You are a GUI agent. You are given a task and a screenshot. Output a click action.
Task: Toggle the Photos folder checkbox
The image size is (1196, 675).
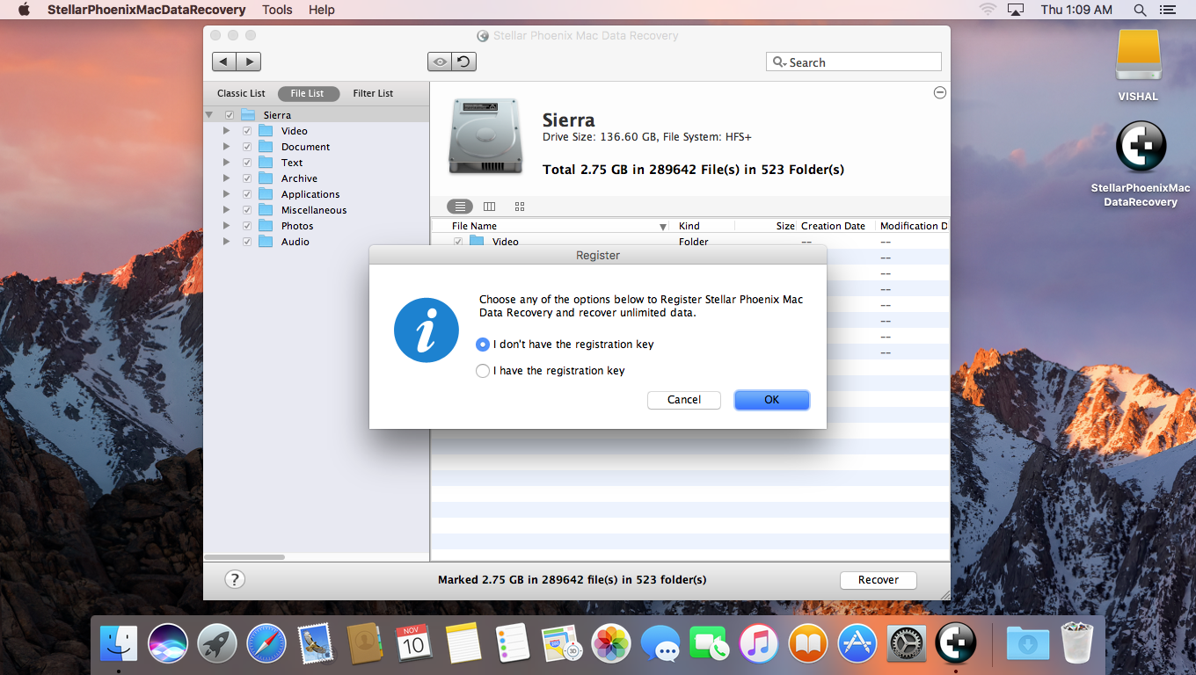pos(247,226)
